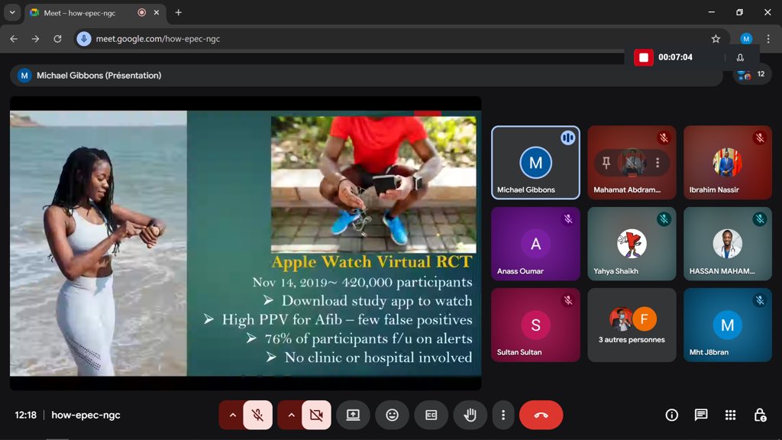The height and width of the screenshot is (440, 782).
Task: Click the microphone permission icon in address bar
Action: pos(84,39)
